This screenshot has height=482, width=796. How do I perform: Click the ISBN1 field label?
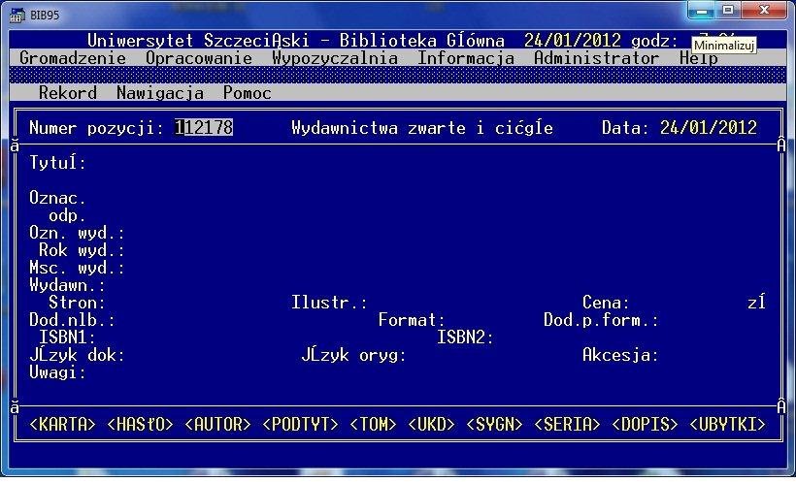tap(68, 337)
